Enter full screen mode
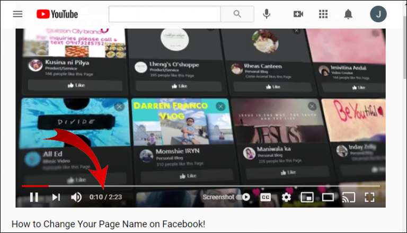Screen dimensions: 407x233 [x=369, y=197]
